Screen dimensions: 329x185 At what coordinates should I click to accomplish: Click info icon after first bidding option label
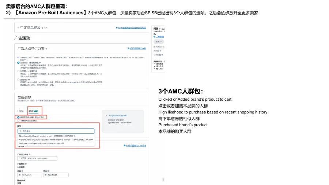(39, 63)
